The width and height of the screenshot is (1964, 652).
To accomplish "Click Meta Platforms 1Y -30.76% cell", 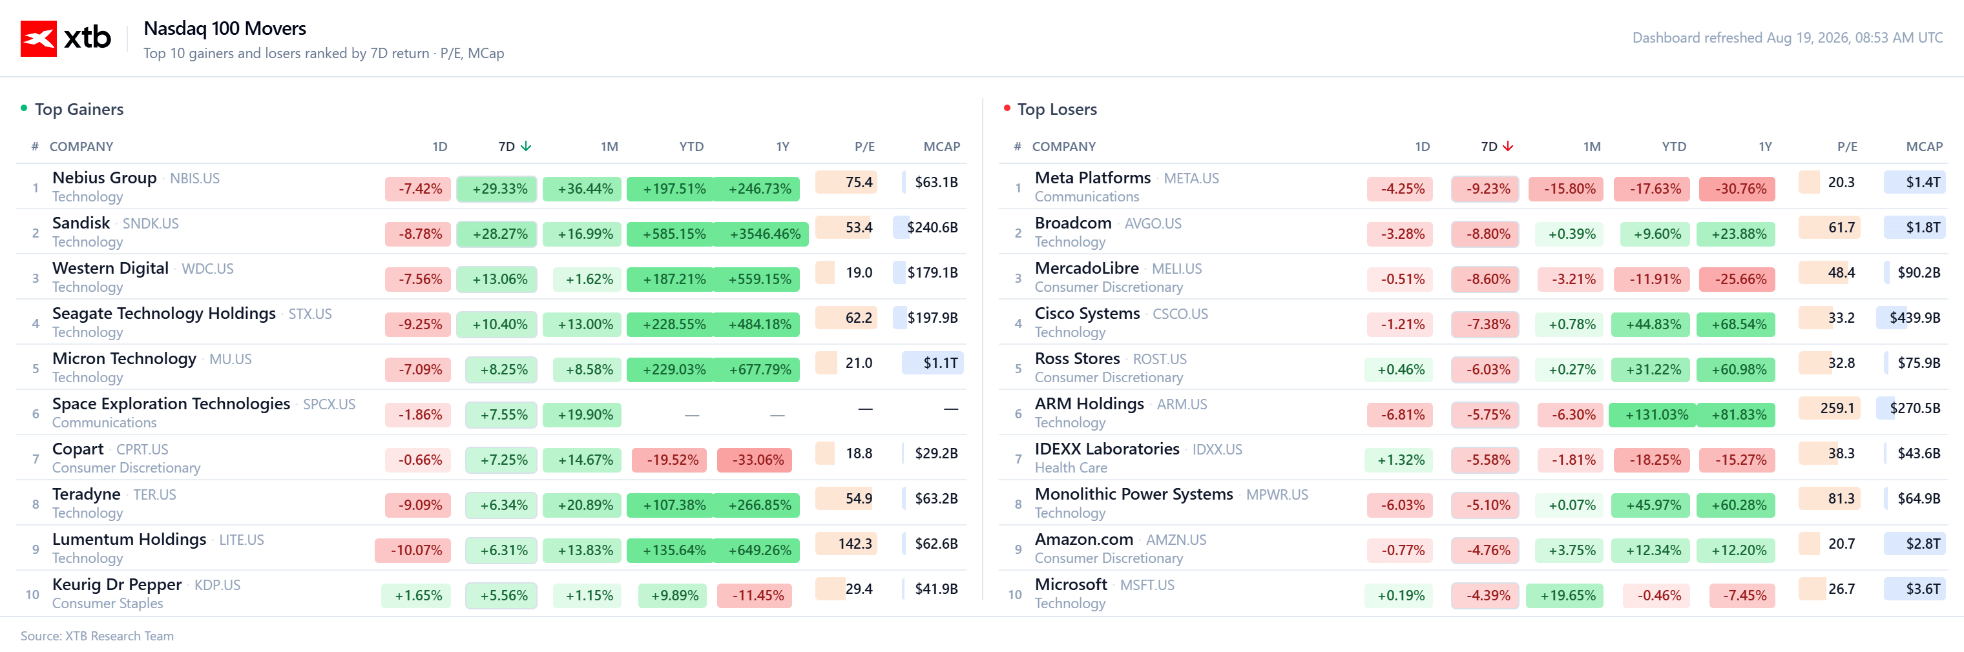I will 1738,189.
